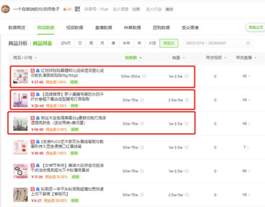Open 罗小曼睫毛膏 product thumbnail
This screenshot has height=207, width=265.
[20, 100]
